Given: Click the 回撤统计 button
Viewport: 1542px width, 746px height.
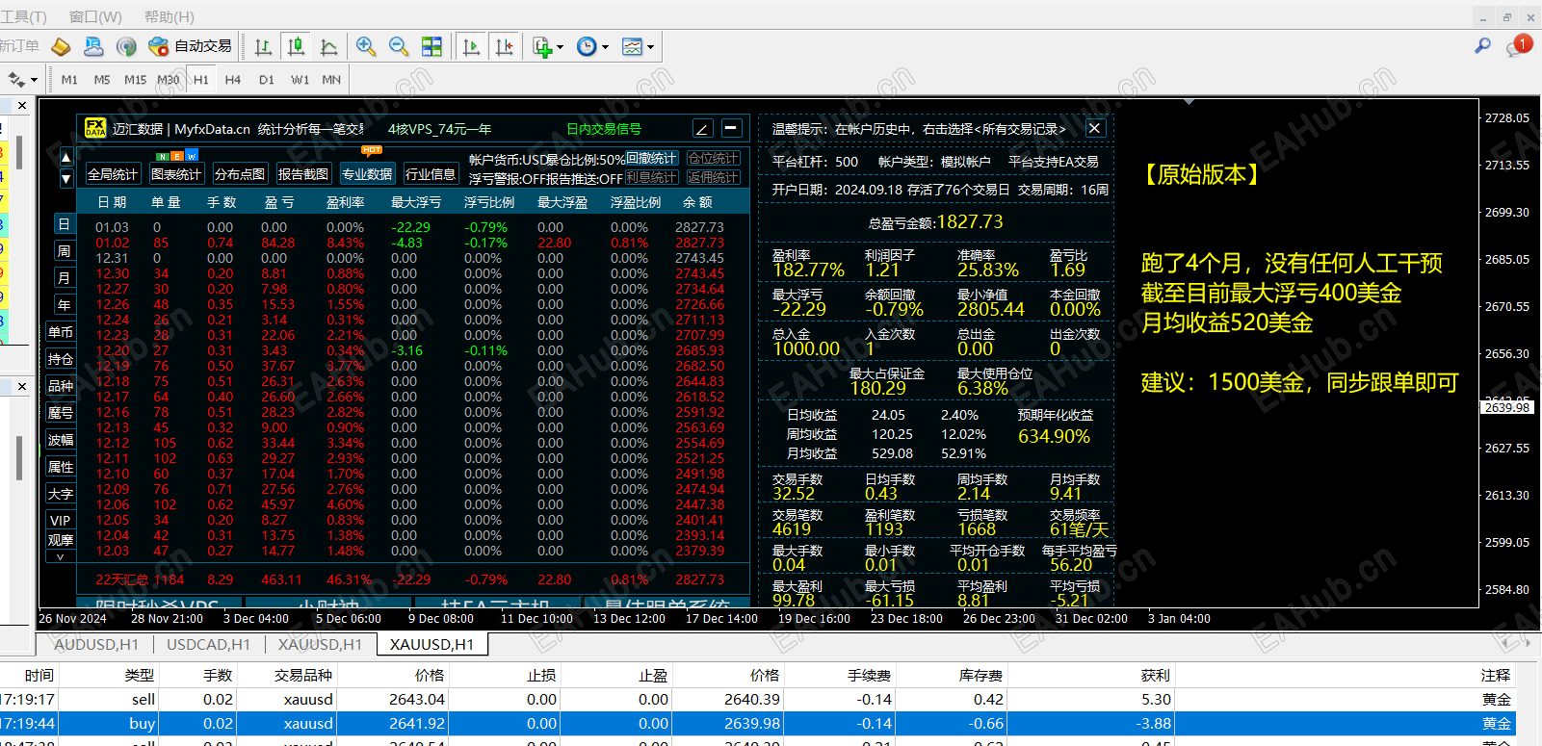Looking at the screenshot, I should pos(652,159).
